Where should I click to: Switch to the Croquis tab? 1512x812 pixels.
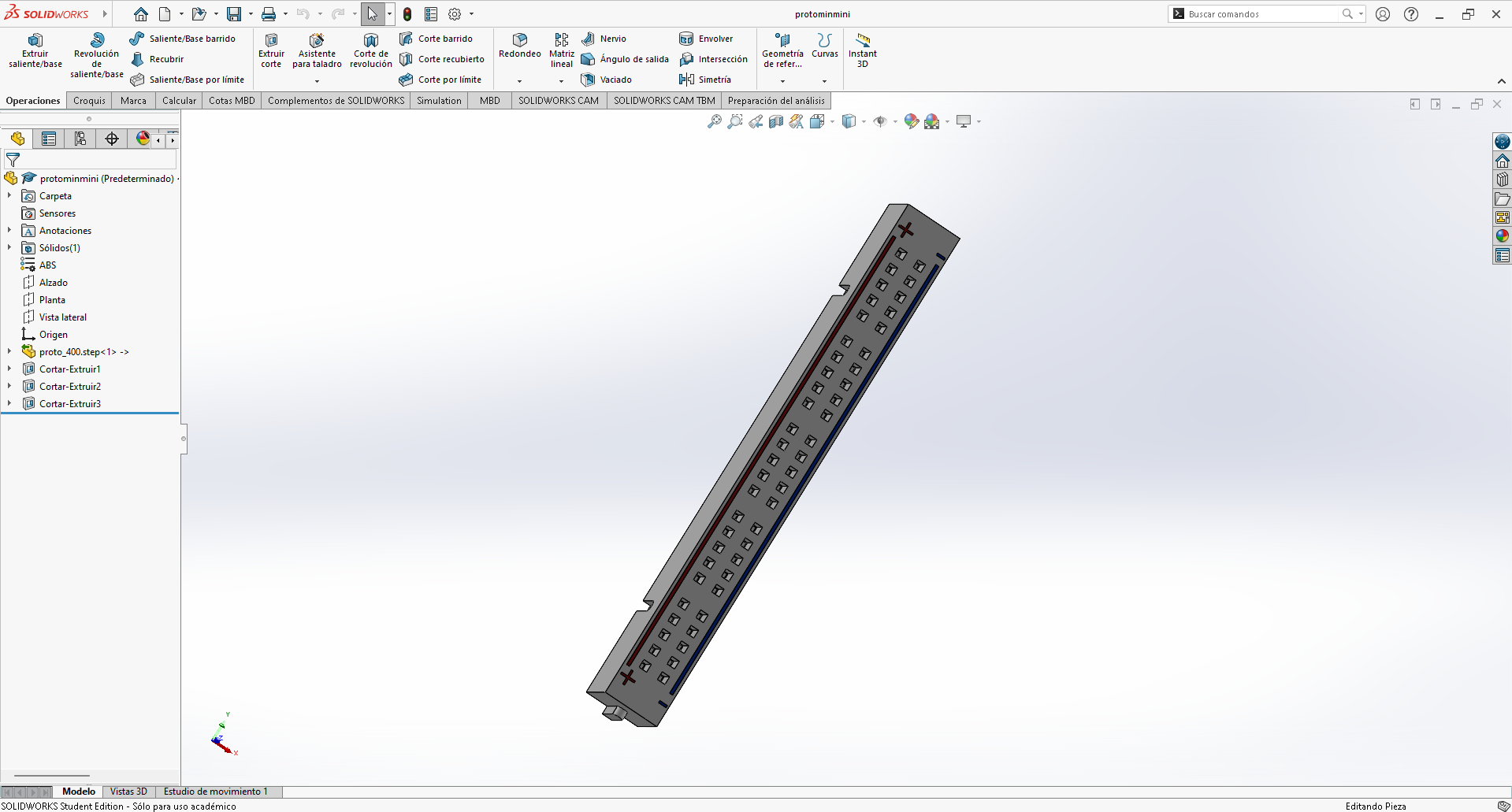[89, 101]
